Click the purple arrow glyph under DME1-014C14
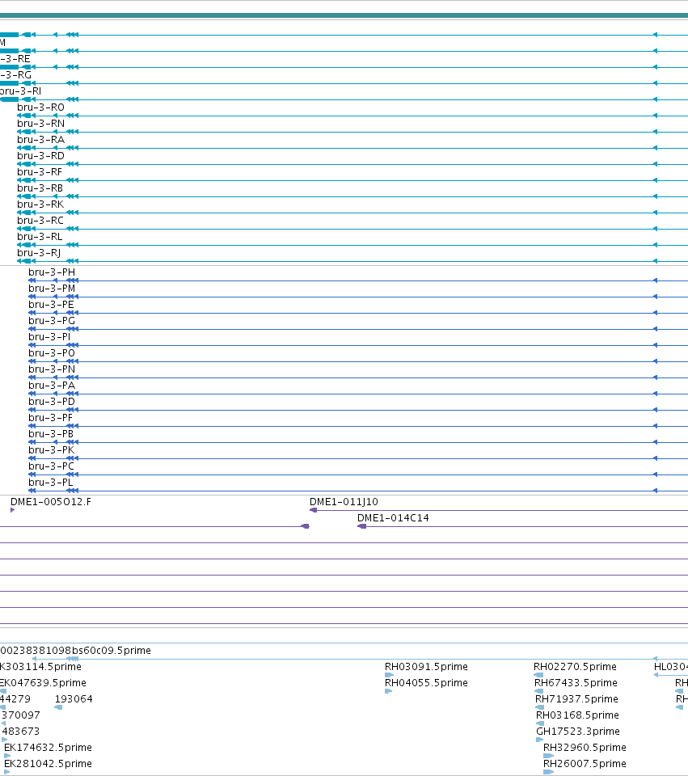This screenshot has height=776, width=688. click(362, 526)
